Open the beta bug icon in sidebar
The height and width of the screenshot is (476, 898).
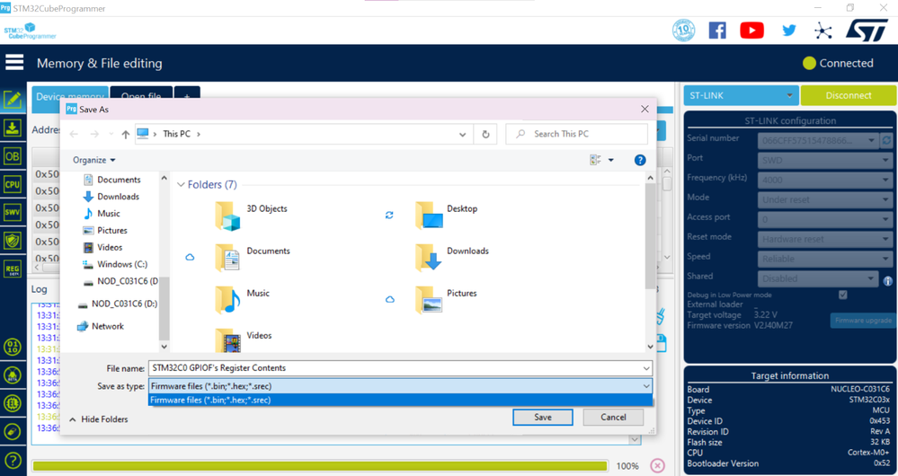click(13, 375)
